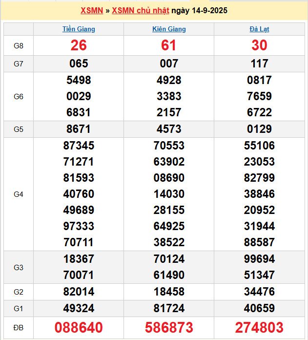The image size is (308, 340).
Task: Select the G3 number 99694
Action: [259, 259]
